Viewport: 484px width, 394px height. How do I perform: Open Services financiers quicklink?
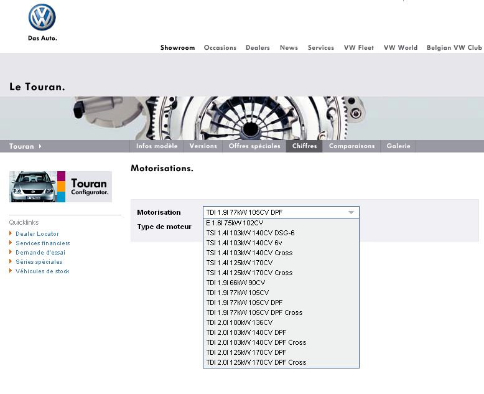tap(42, 243)
